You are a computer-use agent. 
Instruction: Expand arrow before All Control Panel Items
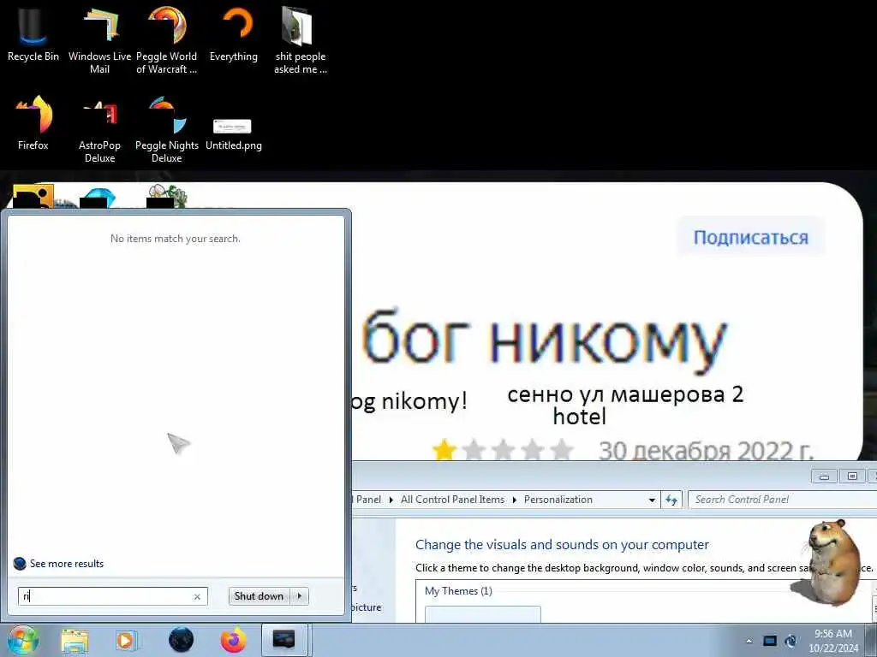point(391,500)
